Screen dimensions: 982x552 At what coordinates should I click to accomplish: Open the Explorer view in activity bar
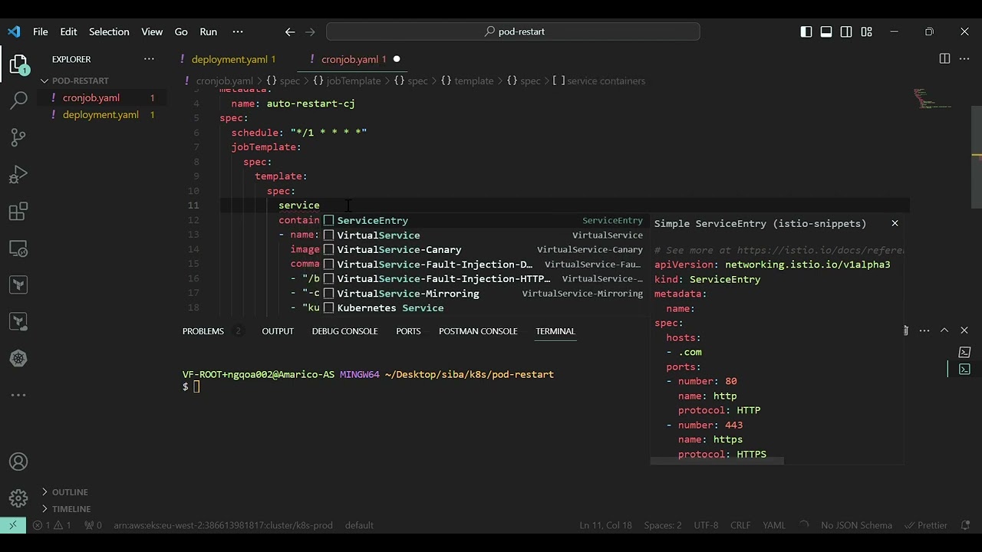[18, 64]
